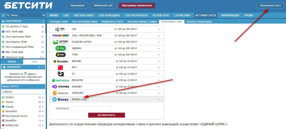Screen dimensions: 286x129
Task: Click the Настольный теннис paddle icon
Action: point(3,116)
